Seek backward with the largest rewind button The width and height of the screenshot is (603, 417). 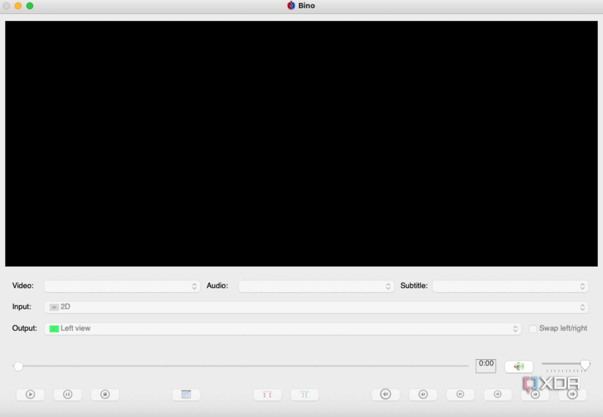386,394
